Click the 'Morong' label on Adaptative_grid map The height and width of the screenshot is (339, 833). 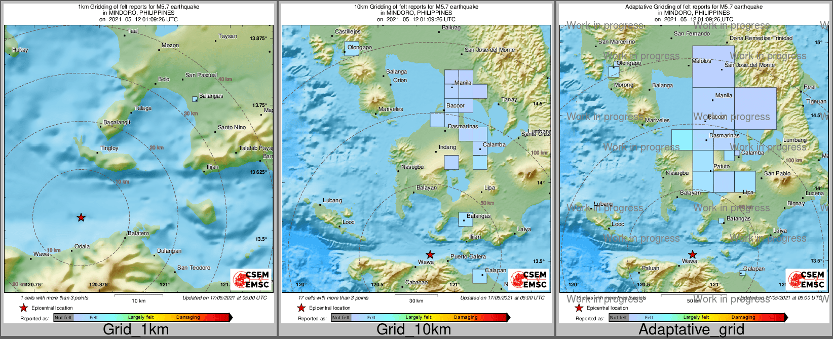point(624,85)
